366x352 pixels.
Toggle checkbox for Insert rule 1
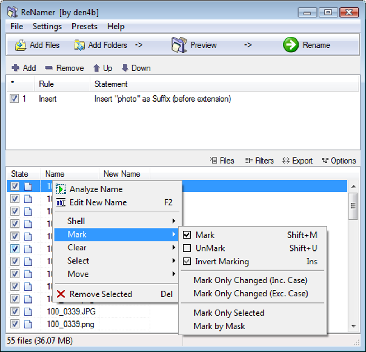pos(14,99)
